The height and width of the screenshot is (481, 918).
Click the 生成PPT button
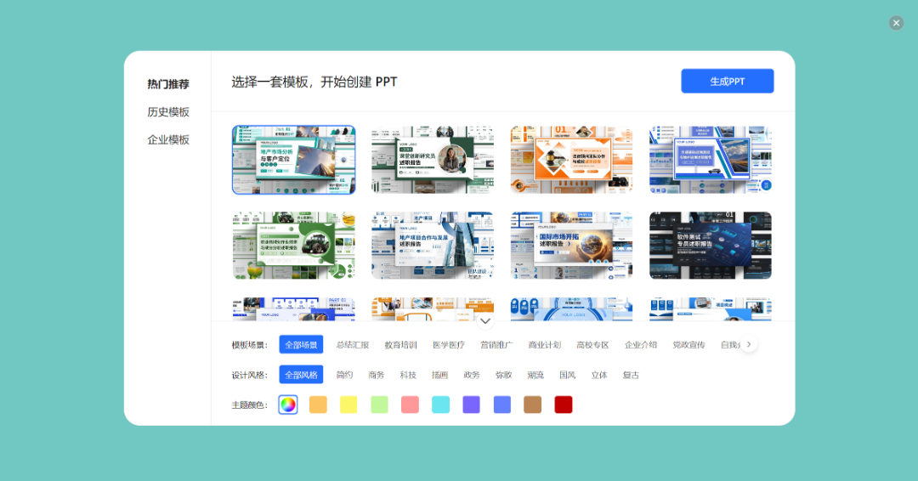[x=727, y=82]
